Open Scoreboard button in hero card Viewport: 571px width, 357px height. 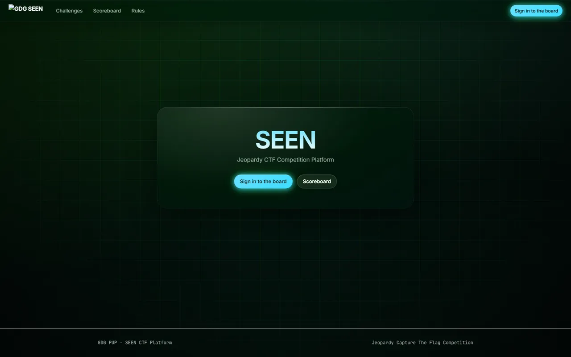317,182
